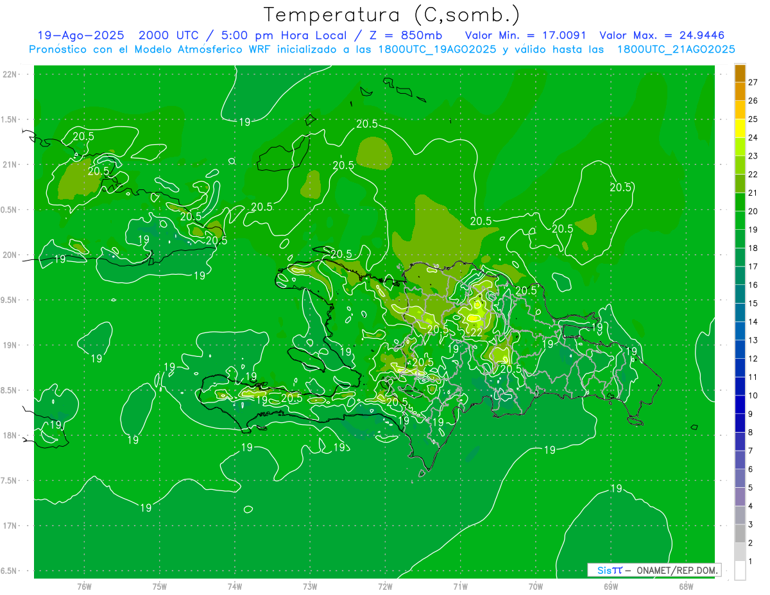The width and height of the screenshot is (770, 595).
Task: Pick the yellow legend swatch between 24 and 25
Action: (740, 128)
